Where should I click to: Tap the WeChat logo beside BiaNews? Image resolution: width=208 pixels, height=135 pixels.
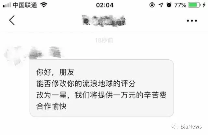pyautogui.click(x=175, y=126)
